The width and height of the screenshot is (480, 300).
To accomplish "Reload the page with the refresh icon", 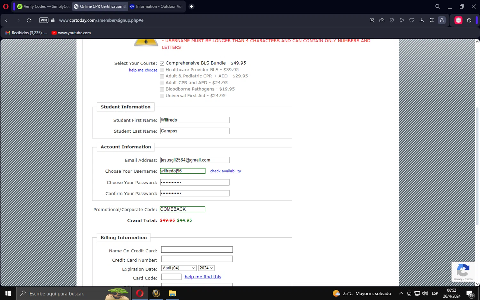I will [x=29, y=20].
